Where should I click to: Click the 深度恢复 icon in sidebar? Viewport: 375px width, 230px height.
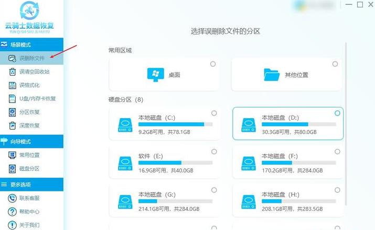[12, 125]
